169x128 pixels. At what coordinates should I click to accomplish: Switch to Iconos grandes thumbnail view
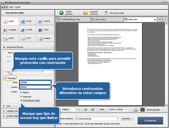(x=142, y=110)
